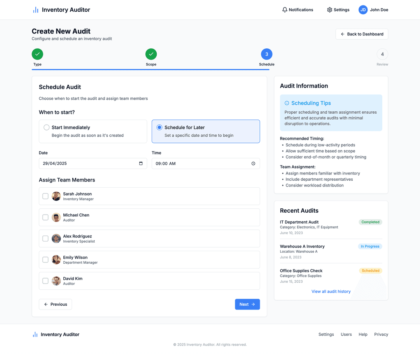
Task: Open Notifications bell icon
Action: click(285, 10)
